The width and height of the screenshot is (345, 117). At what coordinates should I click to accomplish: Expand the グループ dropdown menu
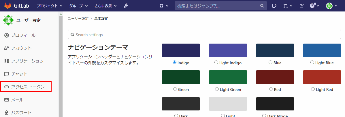[x=78, y=6]
